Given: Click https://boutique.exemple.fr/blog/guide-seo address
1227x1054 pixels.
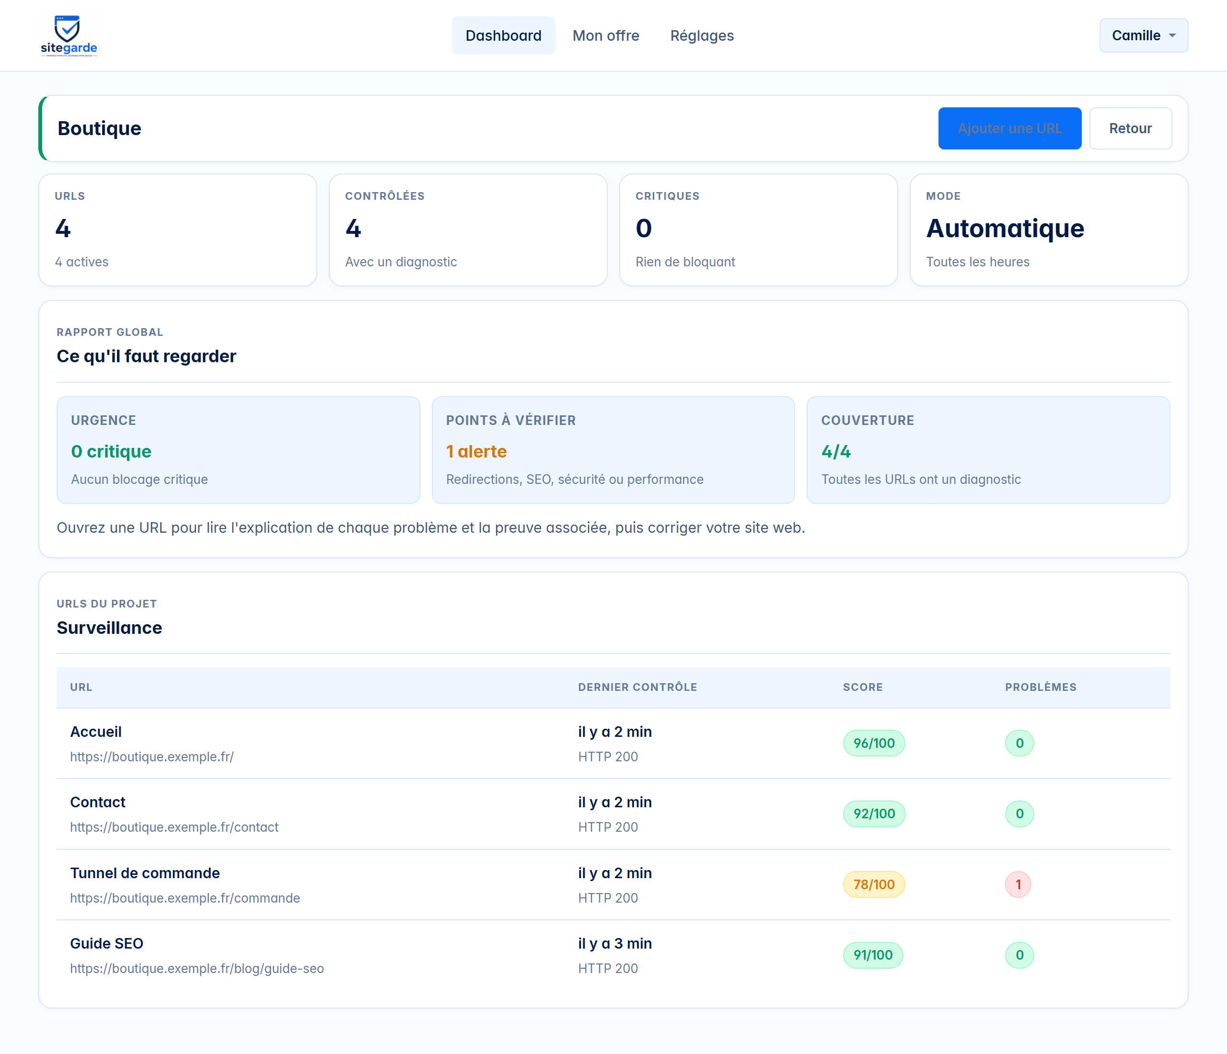Looking at the screenshot, I should [x=197, y=968].
